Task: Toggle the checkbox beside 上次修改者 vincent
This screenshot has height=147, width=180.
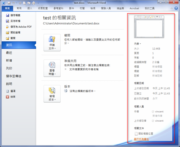Action: (153, 121)
